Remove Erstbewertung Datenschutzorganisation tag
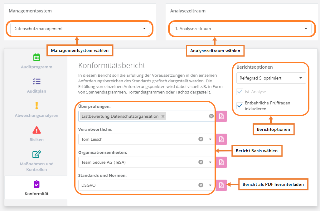The image size is (320, 211). point(163,116)
